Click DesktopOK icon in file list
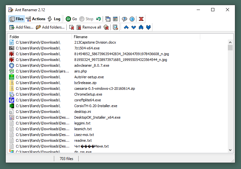241x169 pixels. [12, 117]
